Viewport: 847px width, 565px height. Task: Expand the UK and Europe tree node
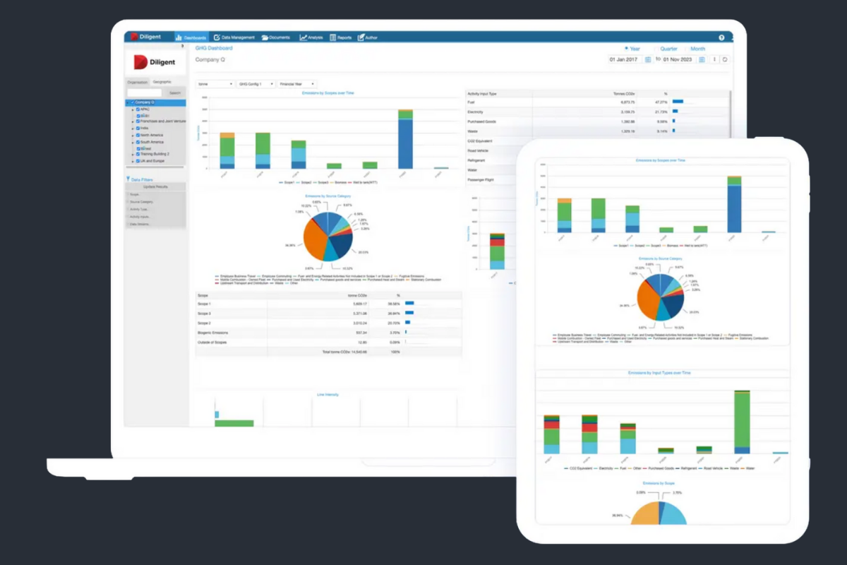(132, 161)
